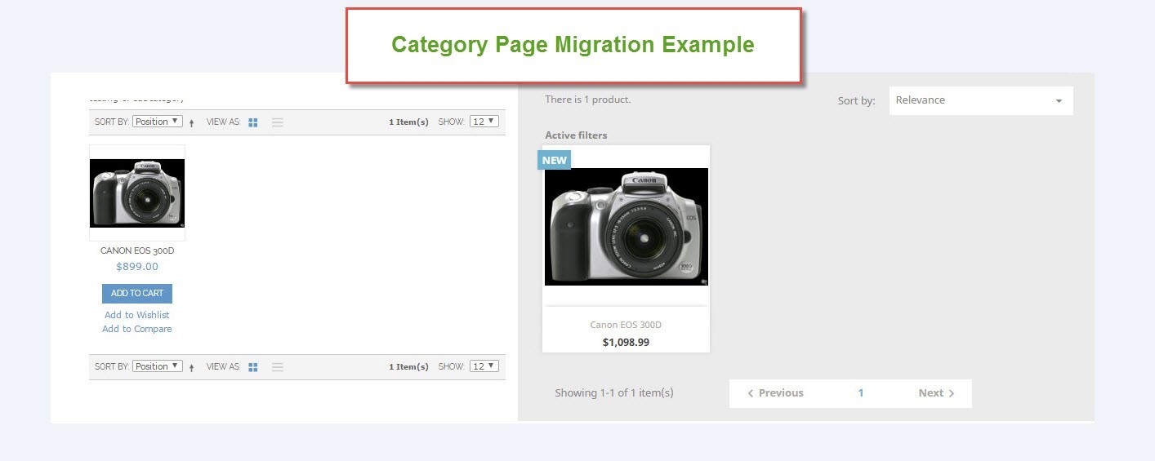Click the Add to Compare link
1155x461 pixels.
click(137, 329)
